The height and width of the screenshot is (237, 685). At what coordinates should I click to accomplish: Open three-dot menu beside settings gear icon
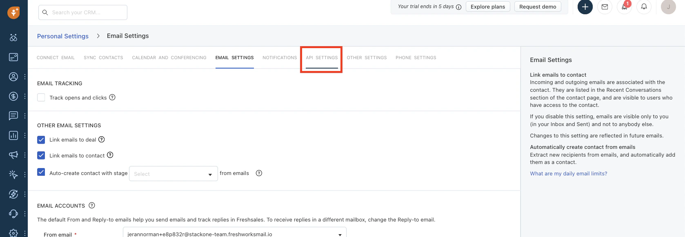click(25, 233)
